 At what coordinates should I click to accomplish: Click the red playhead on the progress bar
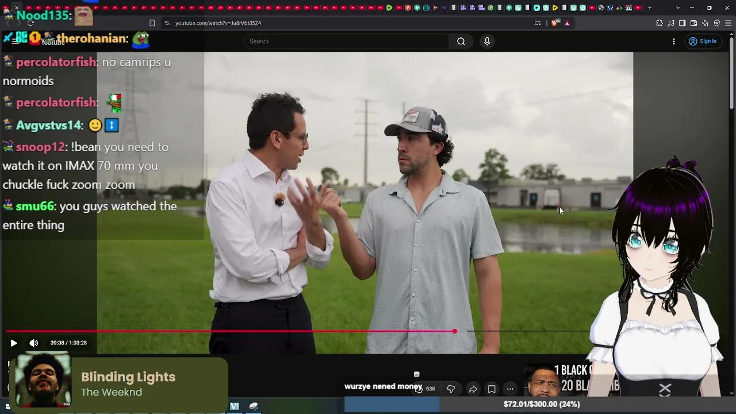click(454, 331)
